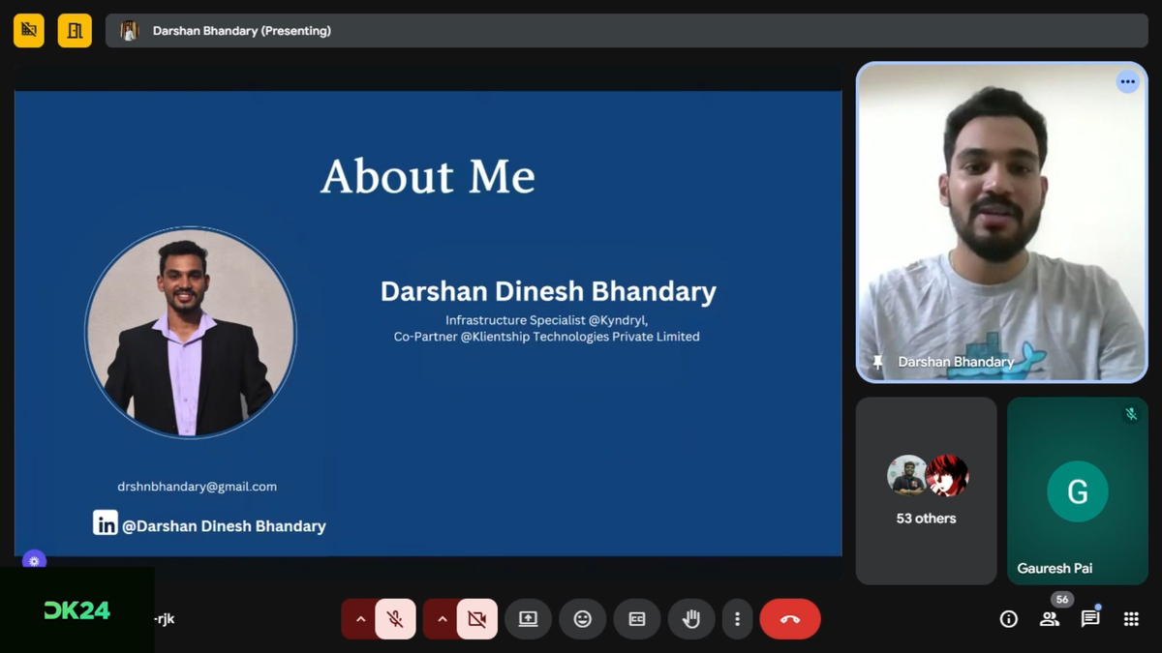The image size is (1162, 653).
Task: Open the activities grid icon
Action: tap(1130, 619)
